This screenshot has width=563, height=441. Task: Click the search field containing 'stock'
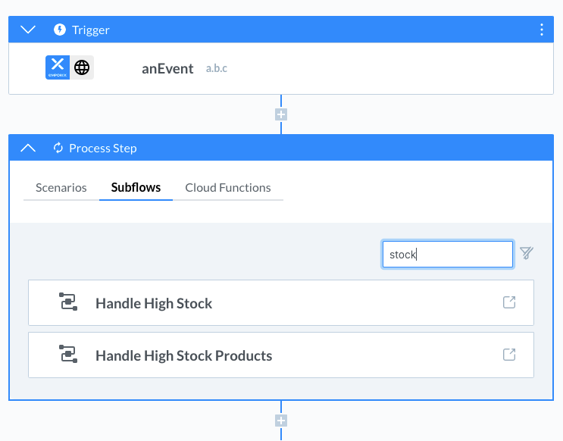pos(447,255)
